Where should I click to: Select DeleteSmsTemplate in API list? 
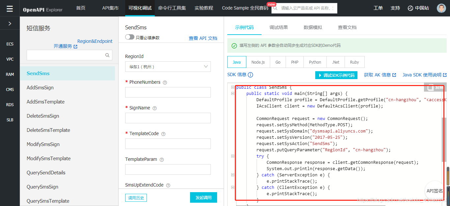click(x=48, y=130)
